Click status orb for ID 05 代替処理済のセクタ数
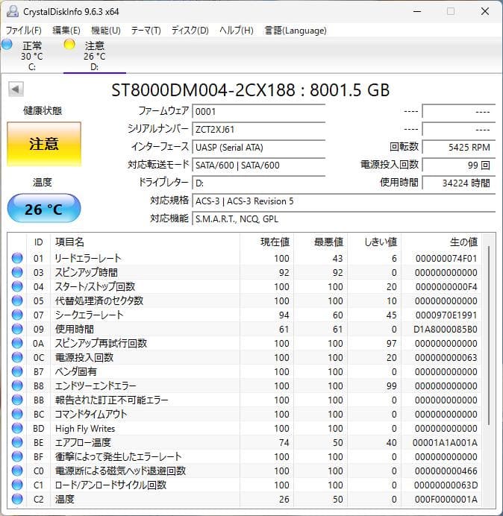 tap(17, 301)
